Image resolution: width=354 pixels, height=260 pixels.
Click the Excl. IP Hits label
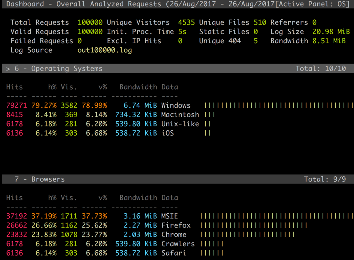134,41
